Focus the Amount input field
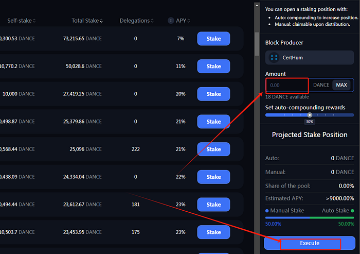This screenshot has width=360, height=254. 287,85
